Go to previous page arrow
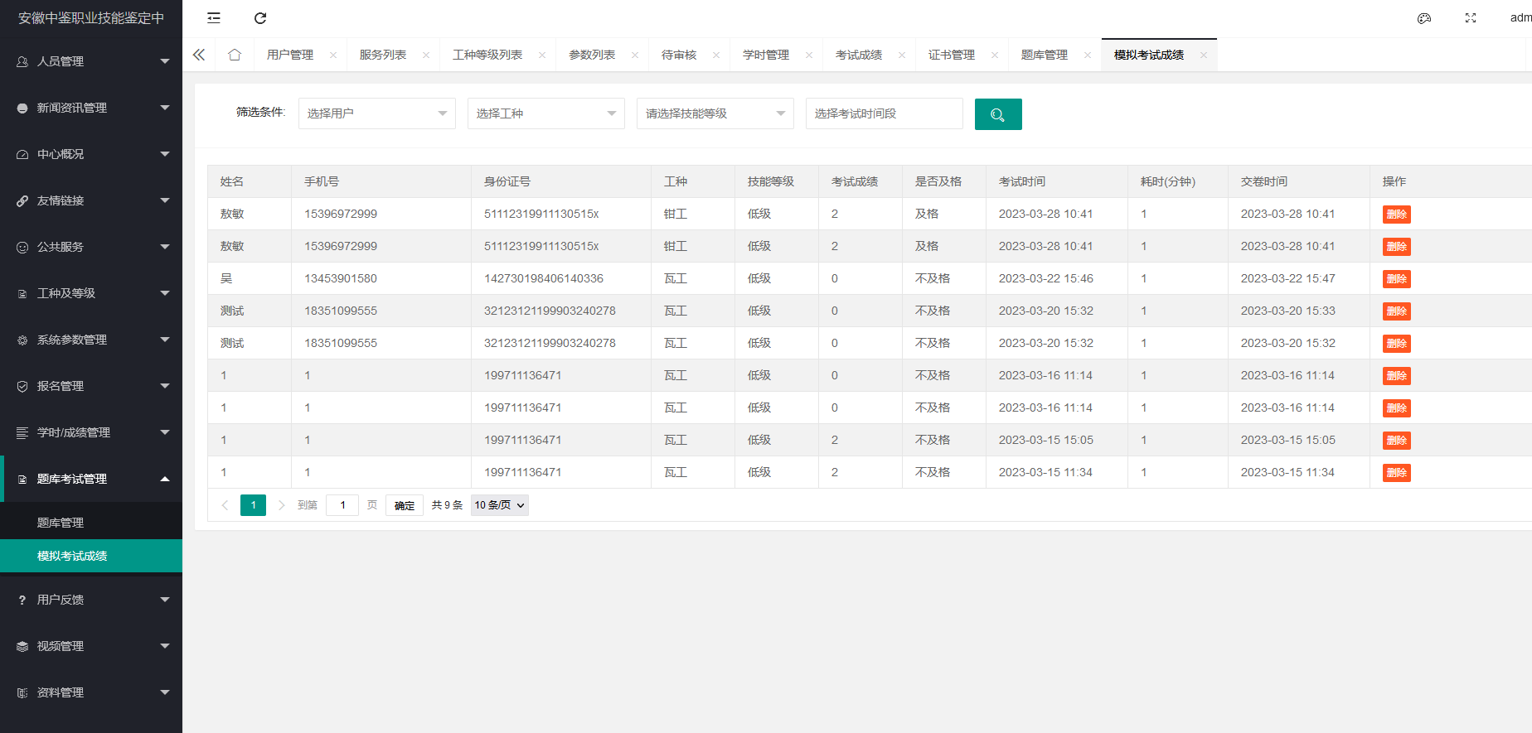 (x=225, y=505)
